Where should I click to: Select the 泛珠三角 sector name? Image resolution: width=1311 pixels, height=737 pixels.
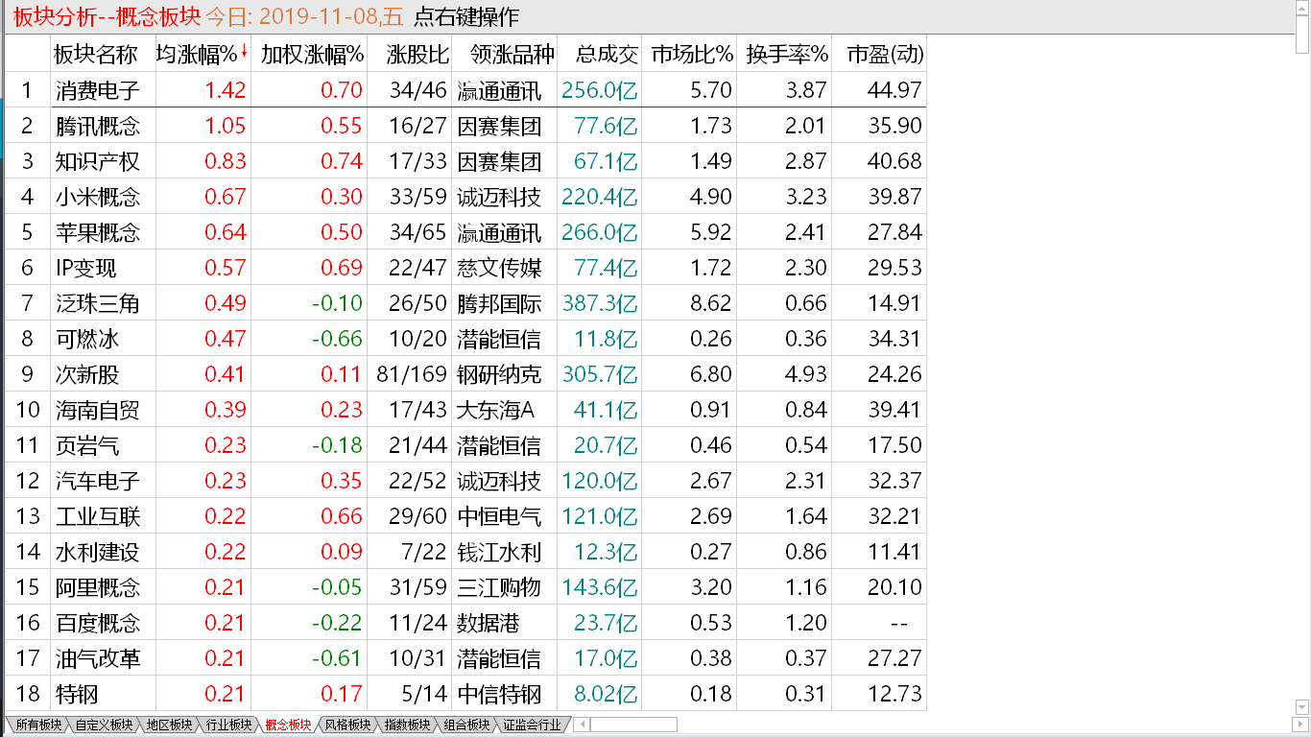coord(97,303)
